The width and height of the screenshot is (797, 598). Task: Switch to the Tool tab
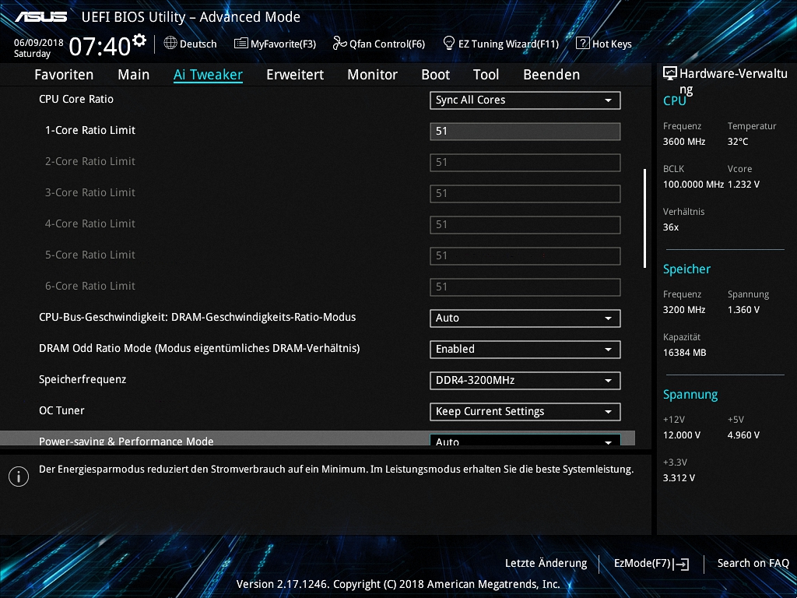486,75
